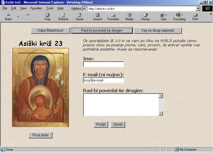The image size is (213, 153).
Task: Open the Favorites toolbar icon
Action: point(113,17)
